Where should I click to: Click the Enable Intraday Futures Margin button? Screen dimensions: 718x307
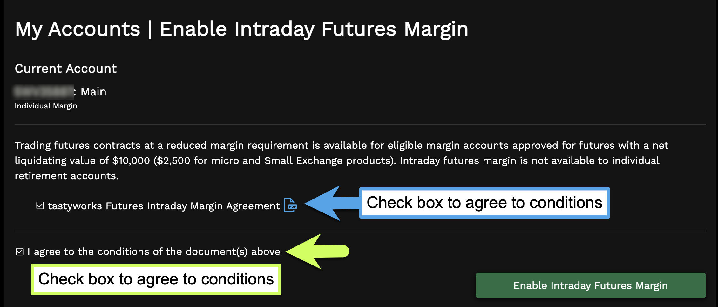pyautogui.click(x=590, y=285)
